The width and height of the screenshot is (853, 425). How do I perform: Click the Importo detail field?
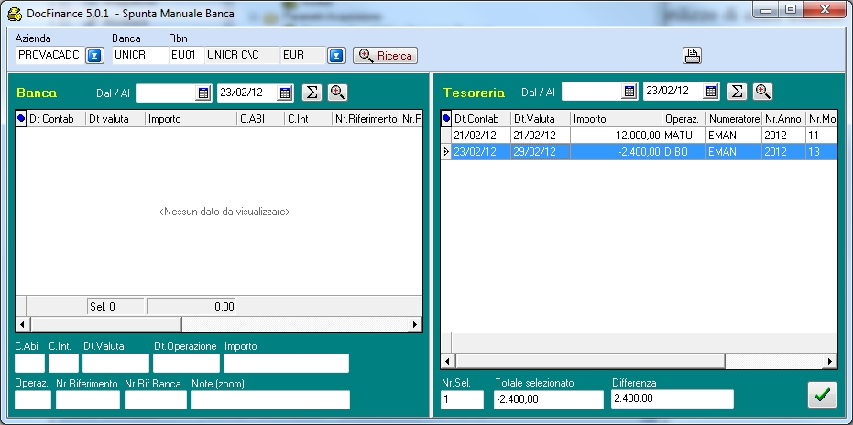(286, 364)
